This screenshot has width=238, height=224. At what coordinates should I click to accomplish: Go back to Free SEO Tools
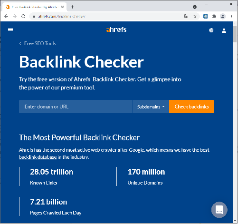click(38, 43)
